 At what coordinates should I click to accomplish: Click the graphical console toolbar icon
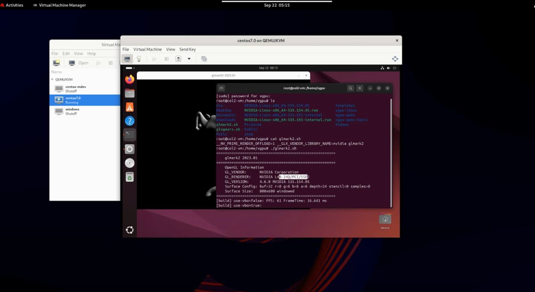127,59
